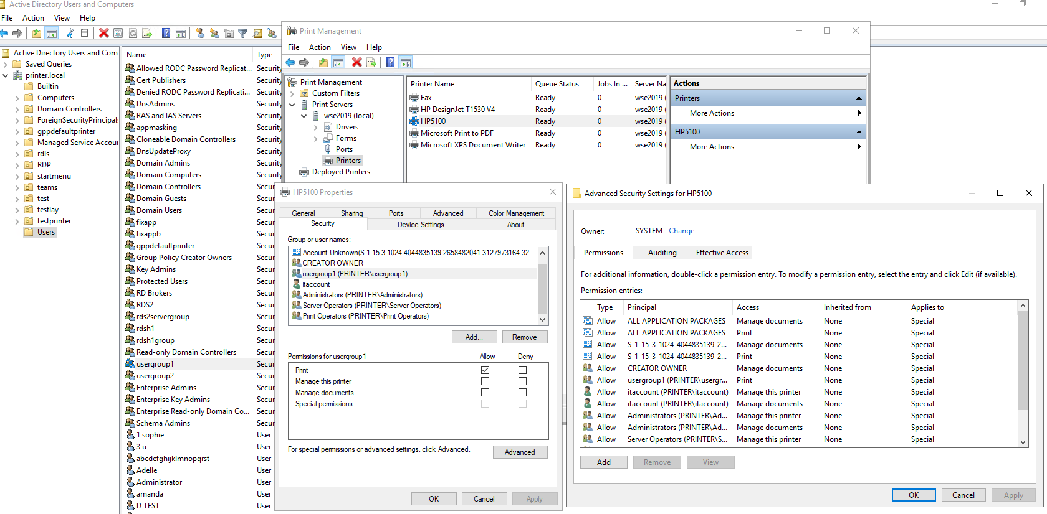
Task: Click the Filter funnel icon in Active Directory toolbar
Action: (x=243, y=33)
